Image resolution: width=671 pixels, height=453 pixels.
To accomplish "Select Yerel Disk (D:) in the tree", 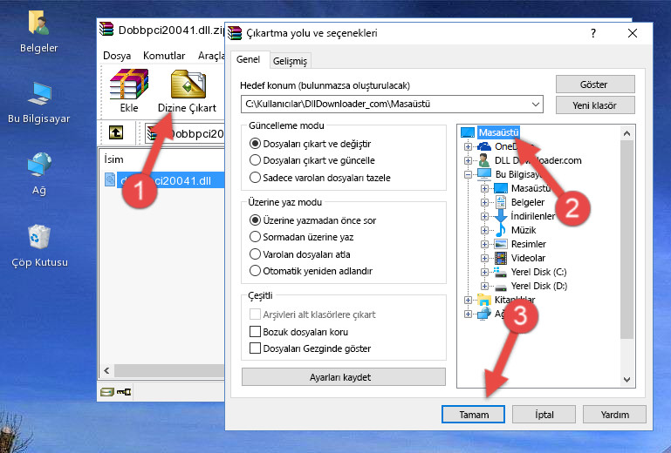I will coord(538,286).
